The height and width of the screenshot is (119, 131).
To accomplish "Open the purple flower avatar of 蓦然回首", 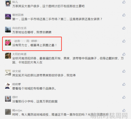I will pyautogui.click(x=8, y=17).
